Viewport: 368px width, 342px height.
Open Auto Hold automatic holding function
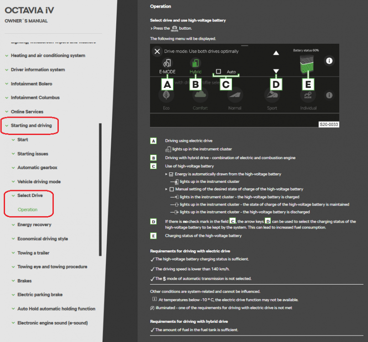click(x=57, y=309)
